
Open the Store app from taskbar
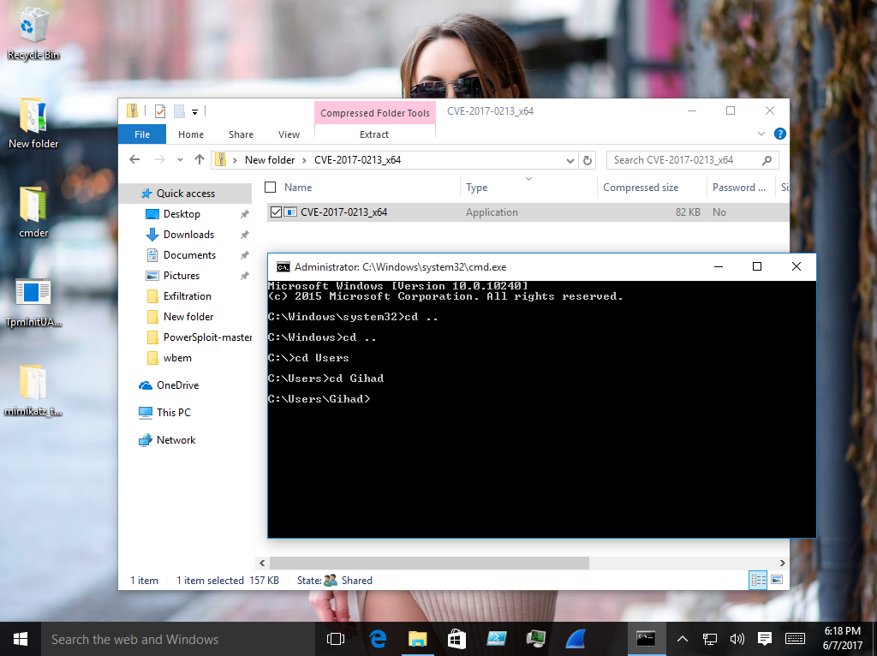(456, 639)
